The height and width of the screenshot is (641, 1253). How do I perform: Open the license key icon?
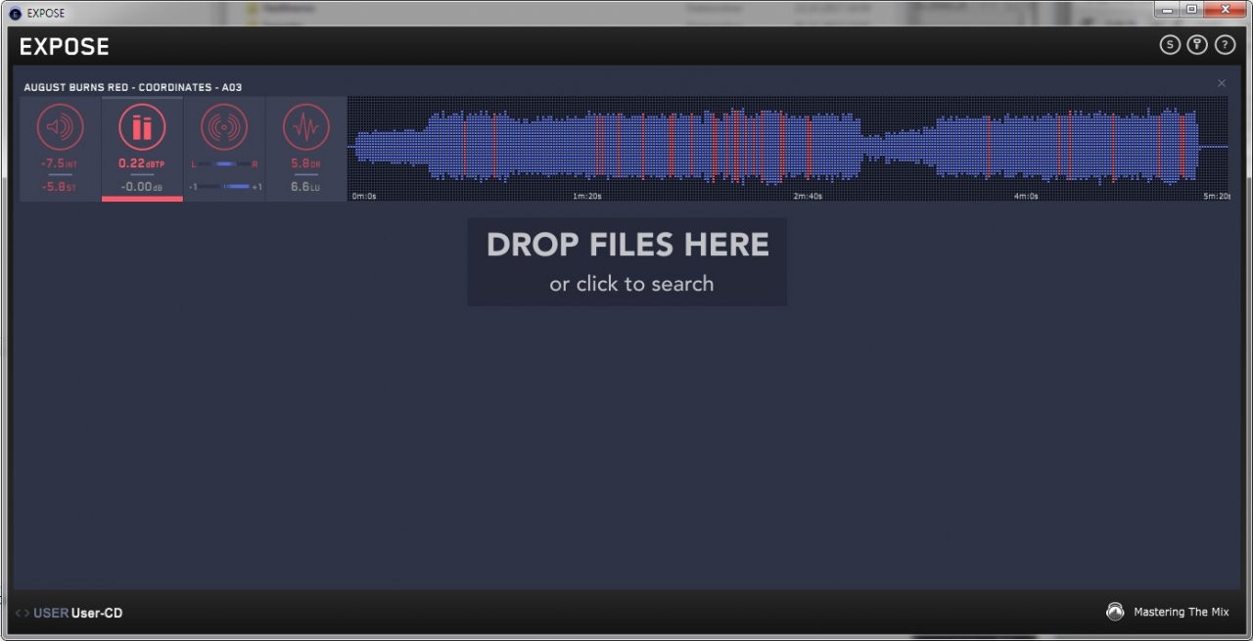pyautogui.click(x=1197, y=45)
